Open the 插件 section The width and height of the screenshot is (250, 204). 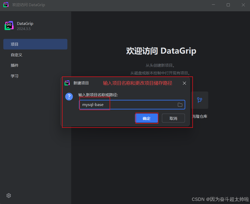tap(15, 65)
